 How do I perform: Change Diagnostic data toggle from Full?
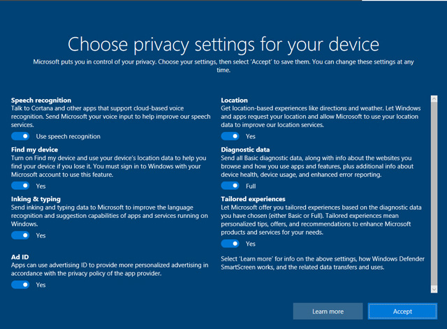coord(230,186)
